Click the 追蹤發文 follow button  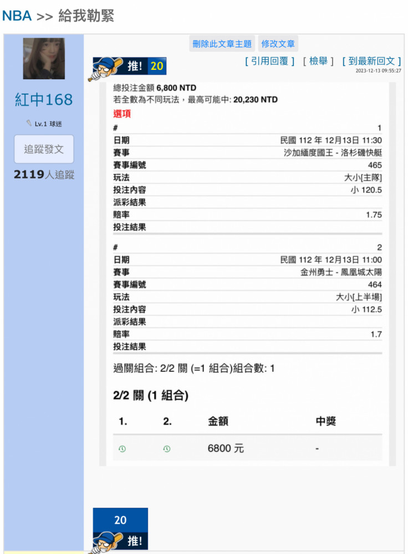coord(44,149)
